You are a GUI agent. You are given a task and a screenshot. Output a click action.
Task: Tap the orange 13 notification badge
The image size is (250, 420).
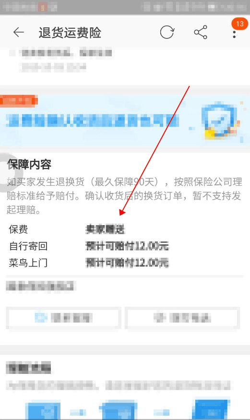[240, 24]
